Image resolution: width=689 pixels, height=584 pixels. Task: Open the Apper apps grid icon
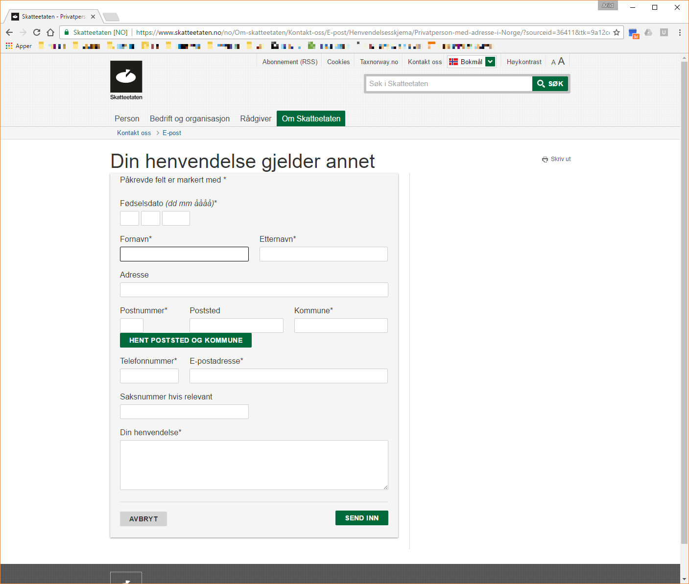tap(9, 46)
